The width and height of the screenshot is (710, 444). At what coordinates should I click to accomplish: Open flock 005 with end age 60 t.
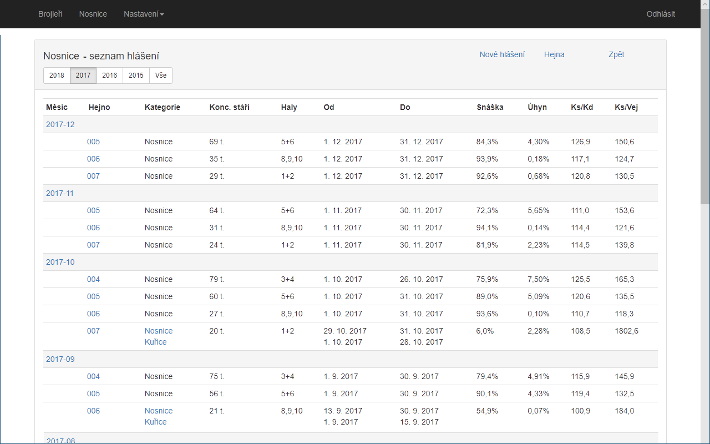(93, 296)
